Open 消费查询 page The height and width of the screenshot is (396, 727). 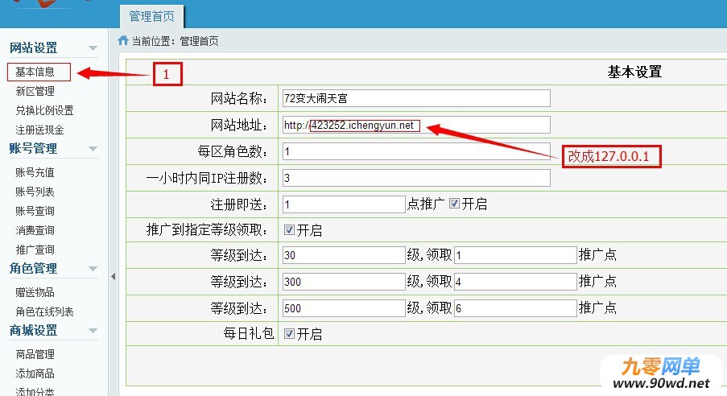35,230
